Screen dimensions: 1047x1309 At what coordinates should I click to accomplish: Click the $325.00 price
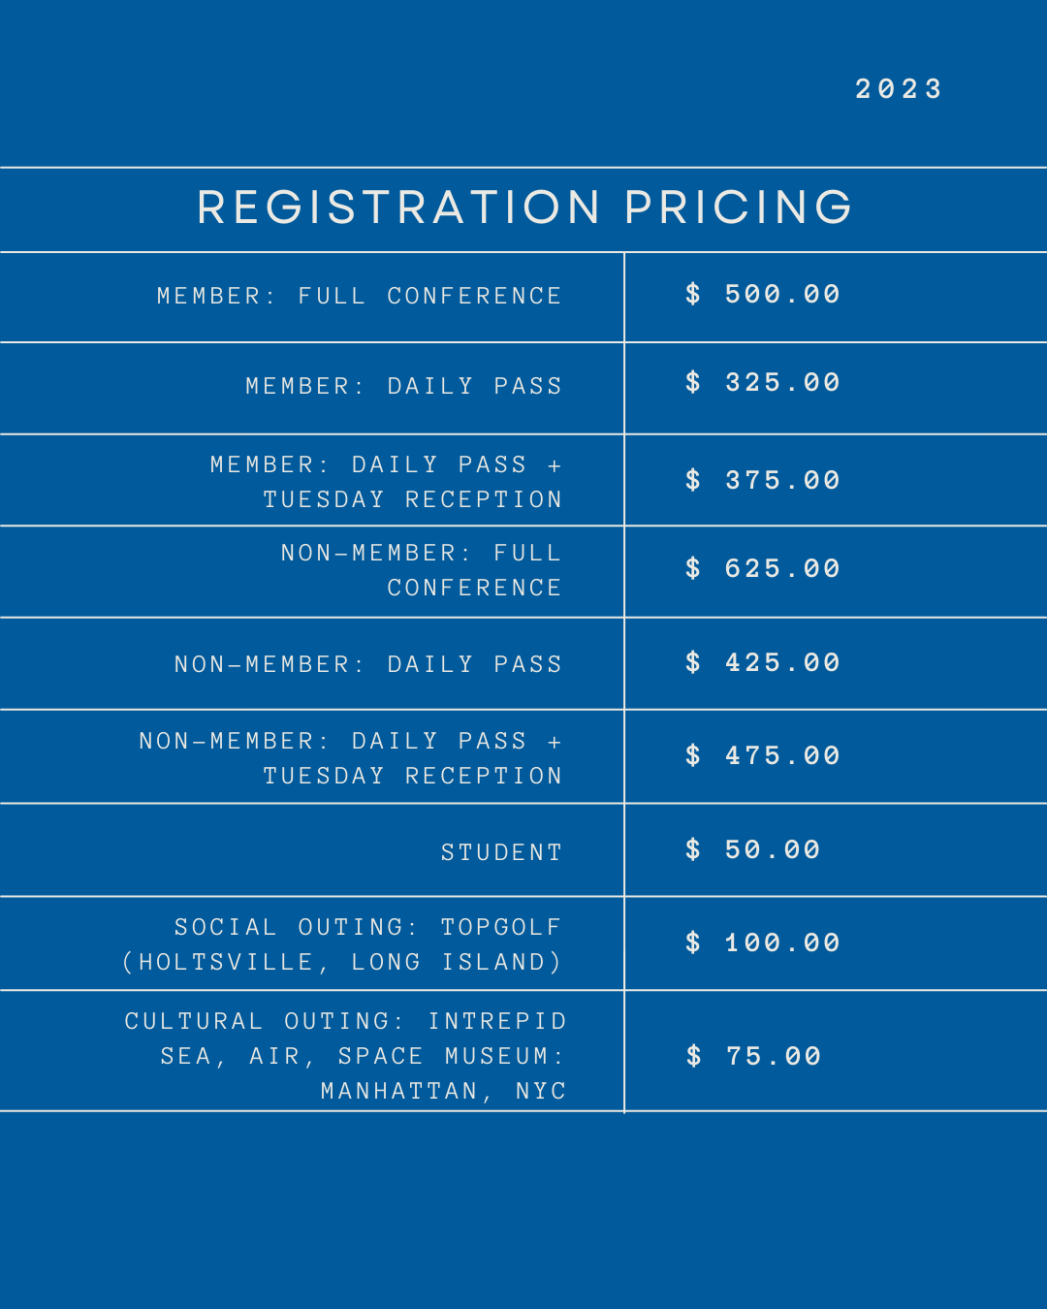[x=763, y=382]
